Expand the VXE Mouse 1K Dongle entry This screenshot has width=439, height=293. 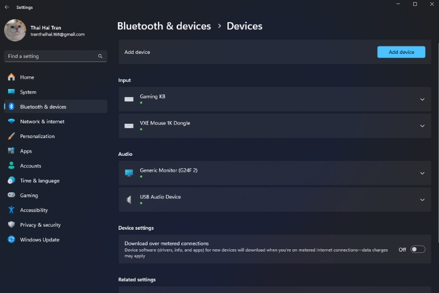pos(422,126)
